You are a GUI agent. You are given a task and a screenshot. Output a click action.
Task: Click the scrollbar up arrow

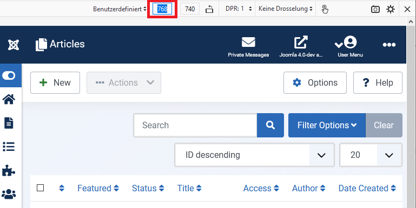coord(411,22)
